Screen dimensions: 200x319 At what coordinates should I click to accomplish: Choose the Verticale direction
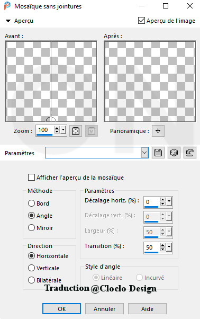[x=31, y=268]
